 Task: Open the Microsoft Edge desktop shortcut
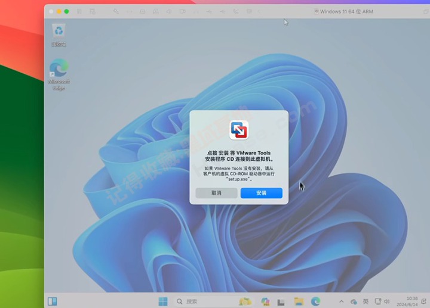(x=59, y=74)
